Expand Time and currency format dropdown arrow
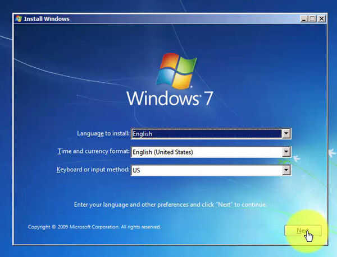The height and width of the screenshot is (257, 337). coord(286,152)
